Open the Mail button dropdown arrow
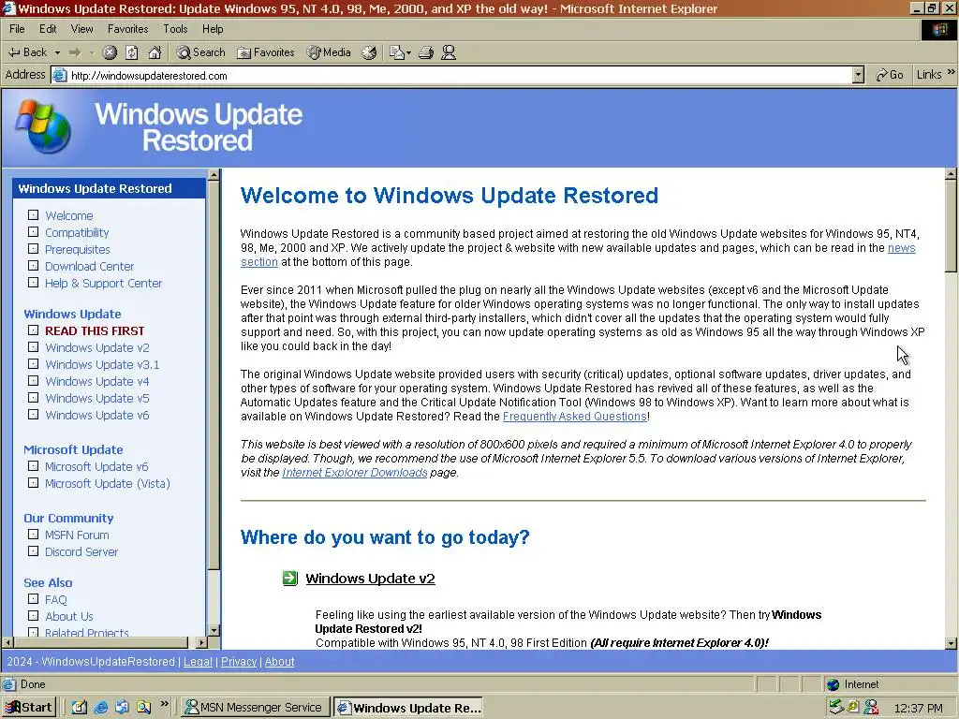 (408, 52)
